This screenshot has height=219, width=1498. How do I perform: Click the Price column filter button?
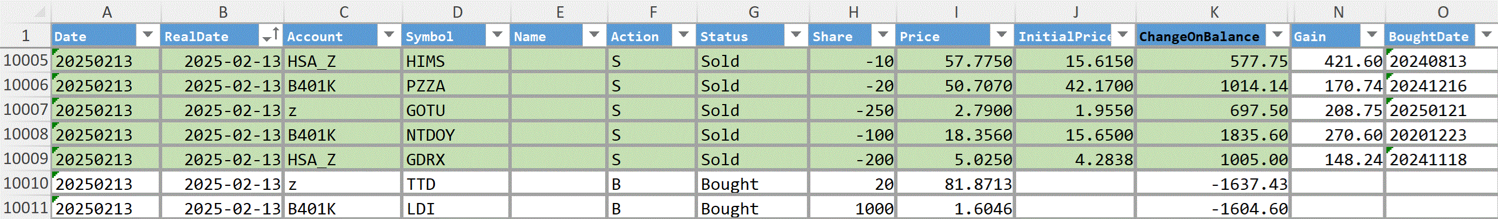(1001, 35)
